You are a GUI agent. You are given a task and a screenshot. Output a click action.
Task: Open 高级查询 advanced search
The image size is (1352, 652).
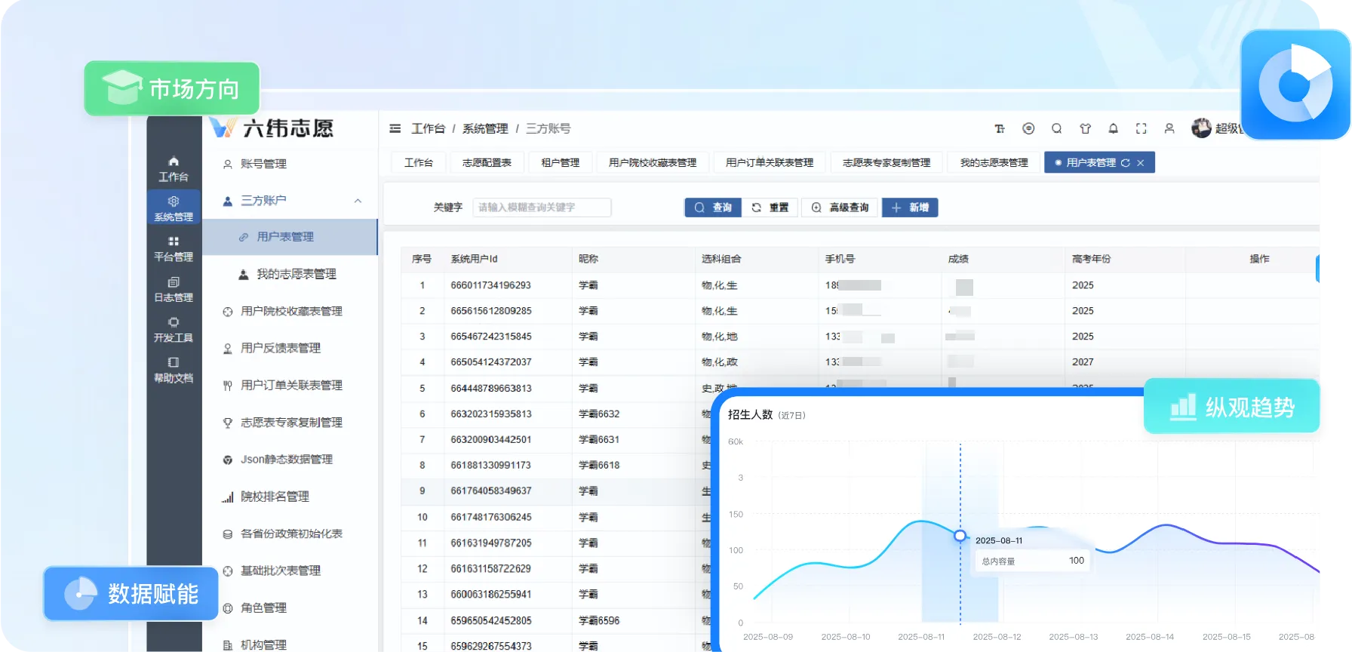coord(840,208)
